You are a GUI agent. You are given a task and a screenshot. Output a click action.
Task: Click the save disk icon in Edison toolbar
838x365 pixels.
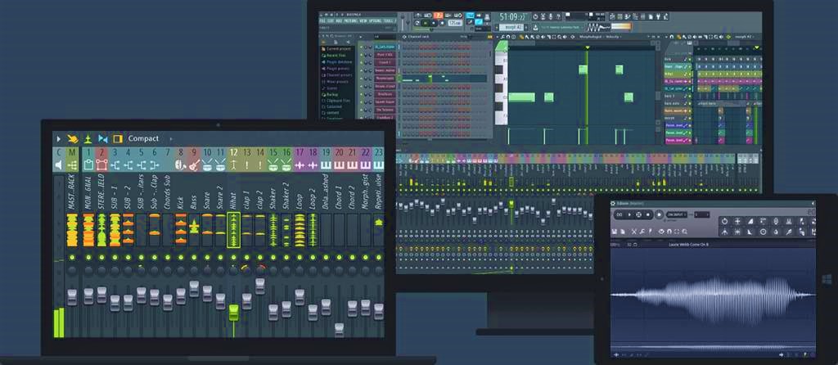click(x=615, y=232)
